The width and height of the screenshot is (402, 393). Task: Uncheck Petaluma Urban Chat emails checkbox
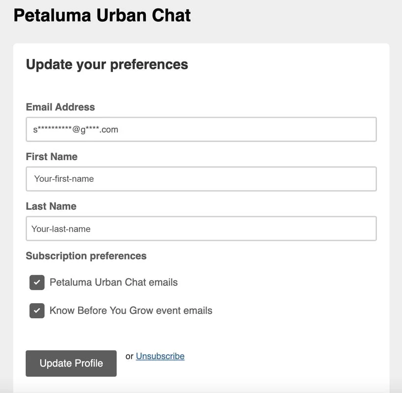point(37,282)
